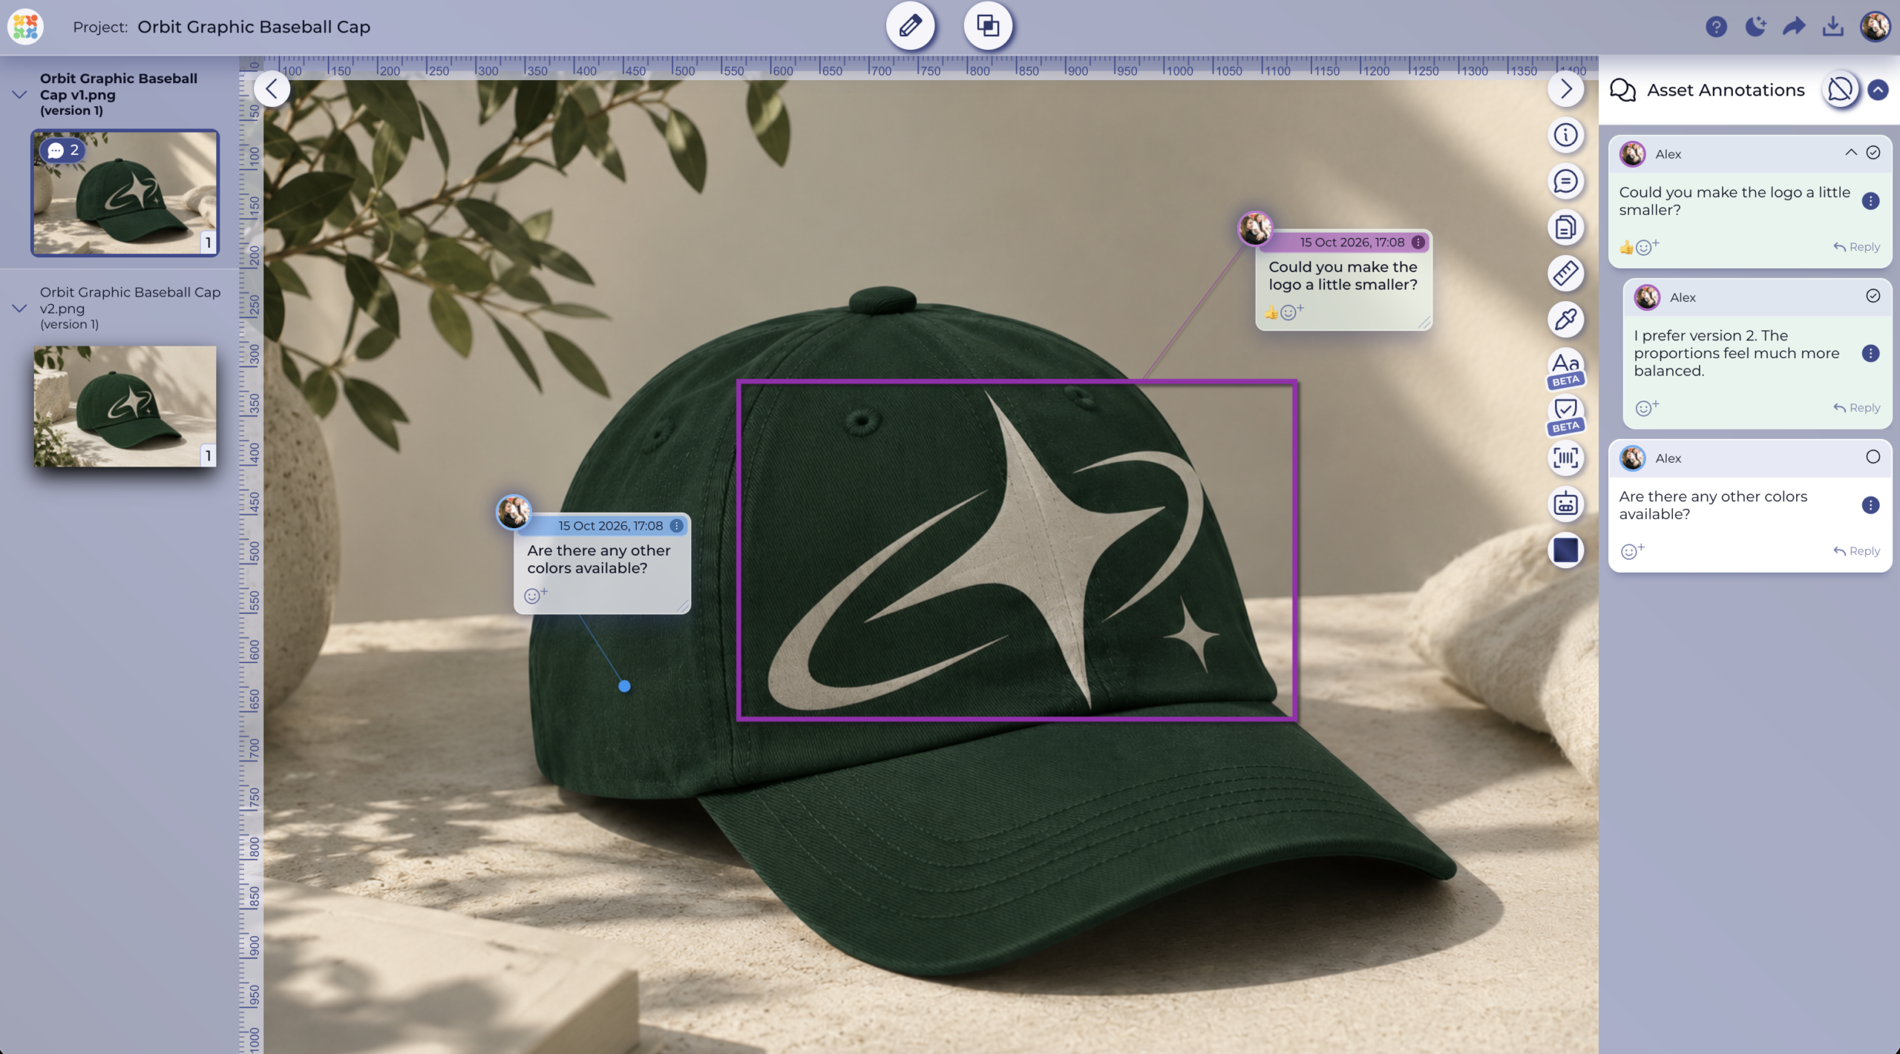Open the compare versions overlay icon
This screenshot has width=1900, height=1054.
(x=988, y=26)
